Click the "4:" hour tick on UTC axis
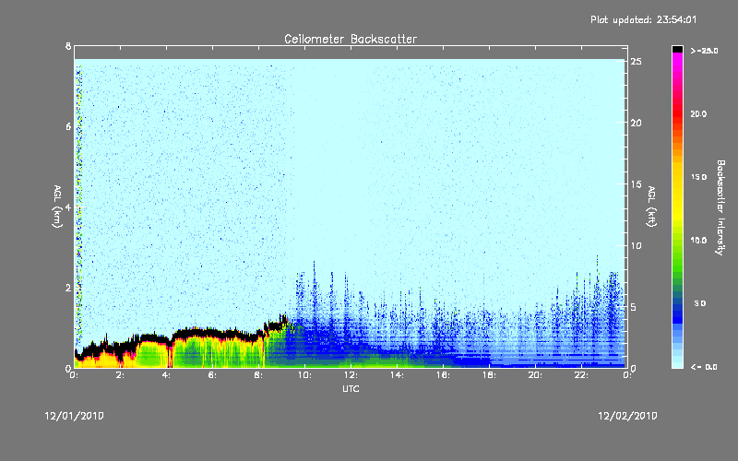This screenshot has height=461, width=738. point(167,375)
